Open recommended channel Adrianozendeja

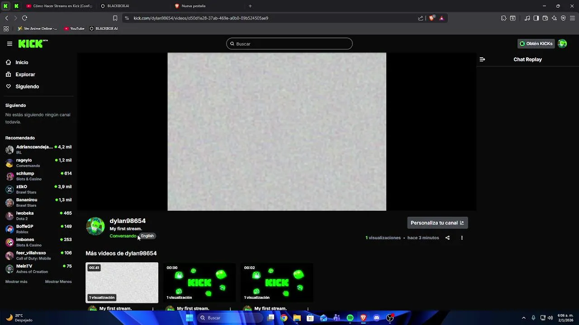coord(38,150)
